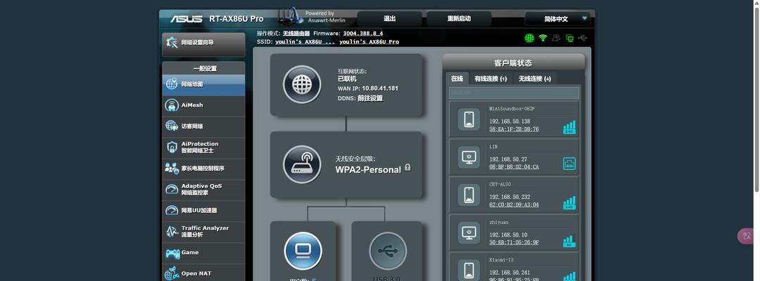Click the IP address 192.168.50.10

click(508, 235)
